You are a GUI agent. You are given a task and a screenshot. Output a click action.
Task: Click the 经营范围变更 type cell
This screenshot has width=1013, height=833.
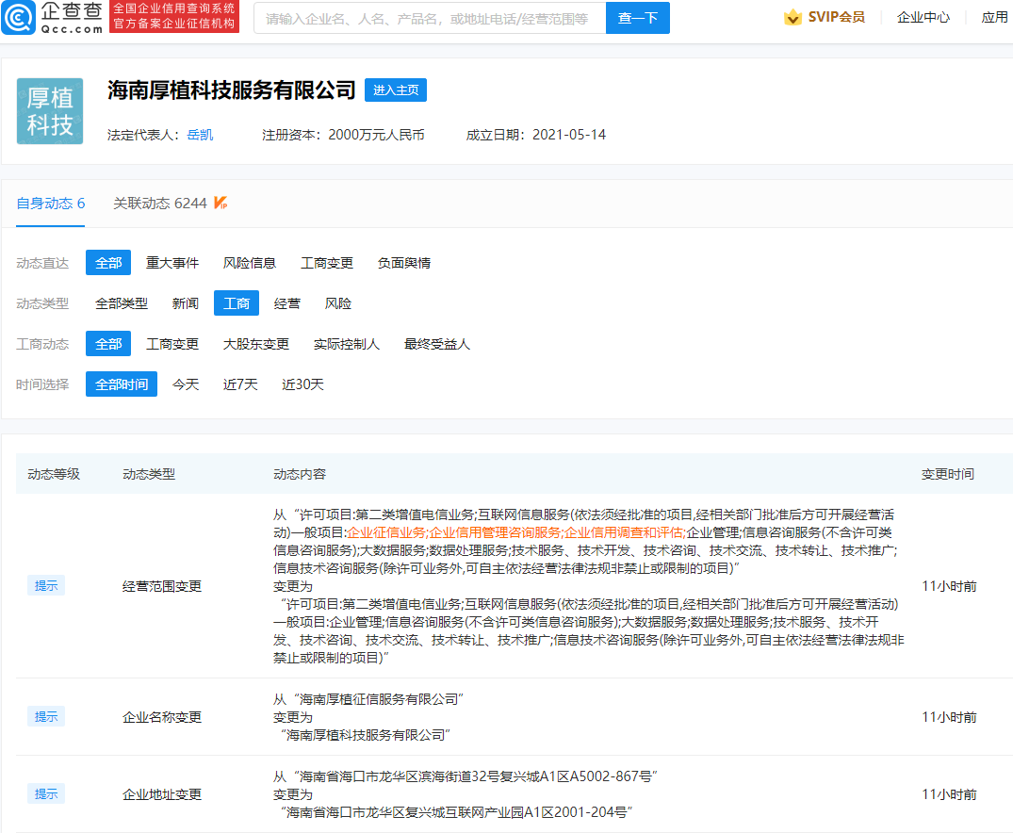click(162, 586)
